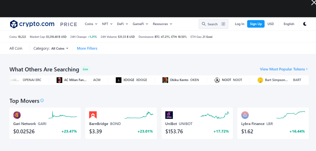Click the Bart Simpson coin icon
The height and width of the screenshot is (151, 316).
click(x=260, y=80)
